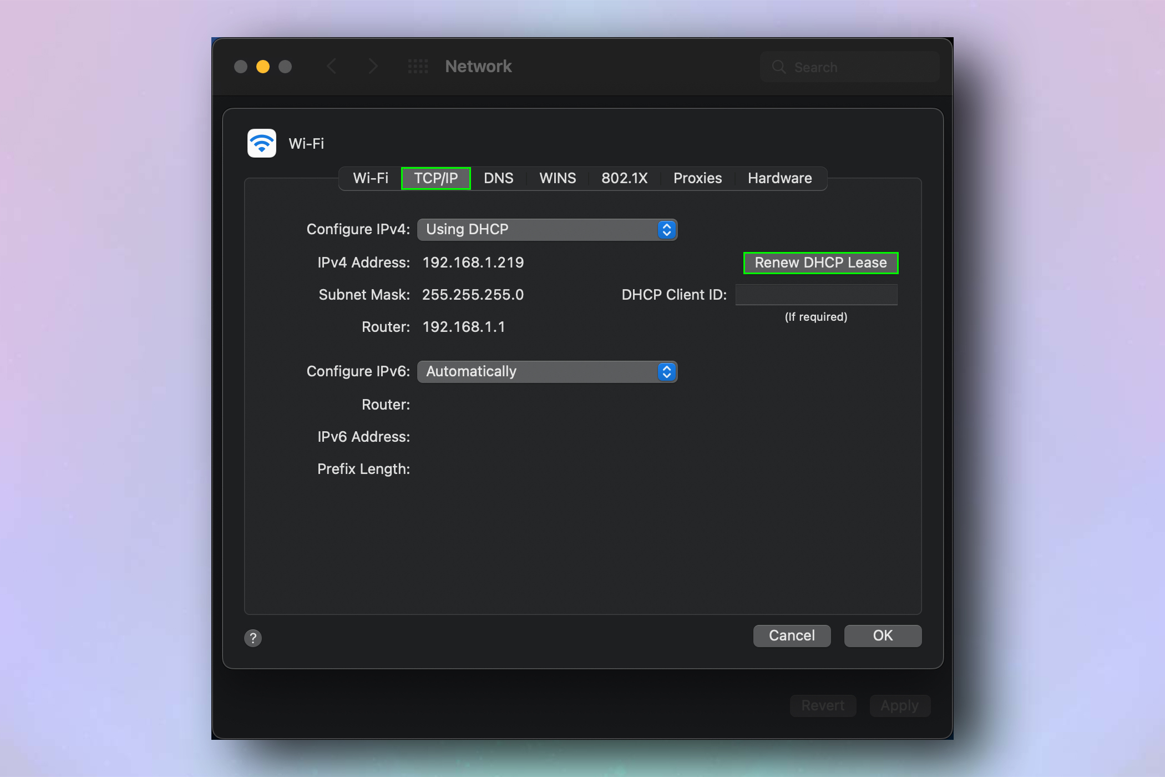Click the Configure IPv4 stepper arrows
Viewport: 1165px width, 777px height.
tap(666, 229)
